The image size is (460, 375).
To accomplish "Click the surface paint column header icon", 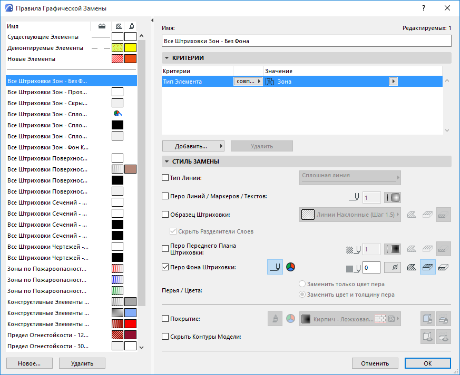I will [132, 26].
